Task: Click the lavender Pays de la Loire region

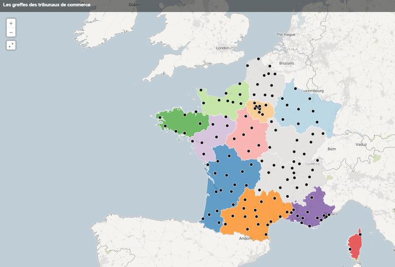Action: pyautogui.click(x=210, y=141)
